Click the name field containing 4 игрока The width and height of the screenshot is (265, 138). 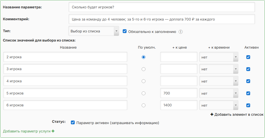pyautogui.click(x=65, y=81)
